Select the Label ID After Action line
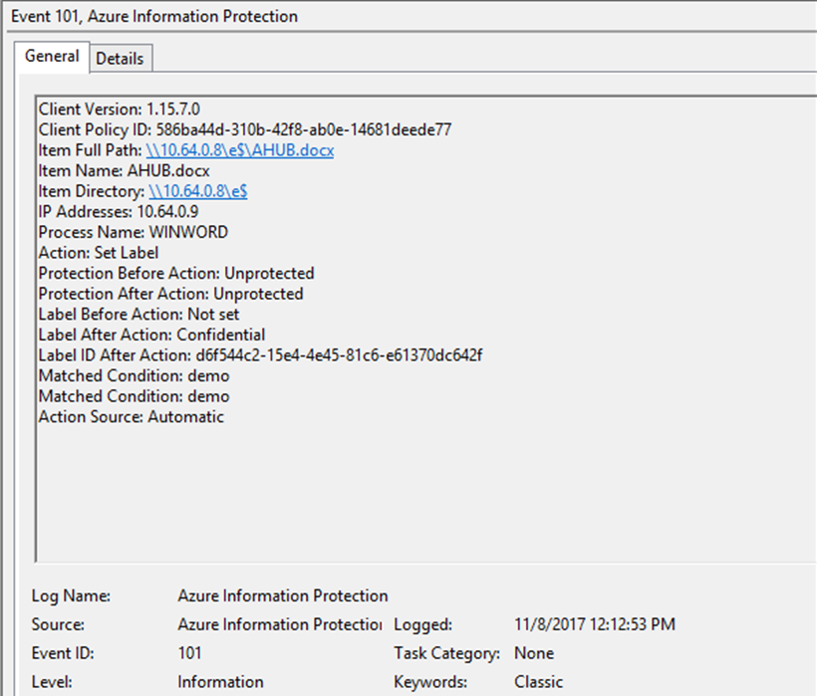This screenshot has height=696, width=817. click(260, 355)
